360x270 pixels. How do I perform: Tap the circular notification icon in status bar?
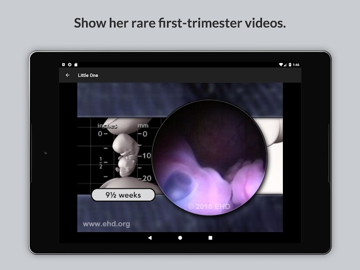[x=69, y=65]
